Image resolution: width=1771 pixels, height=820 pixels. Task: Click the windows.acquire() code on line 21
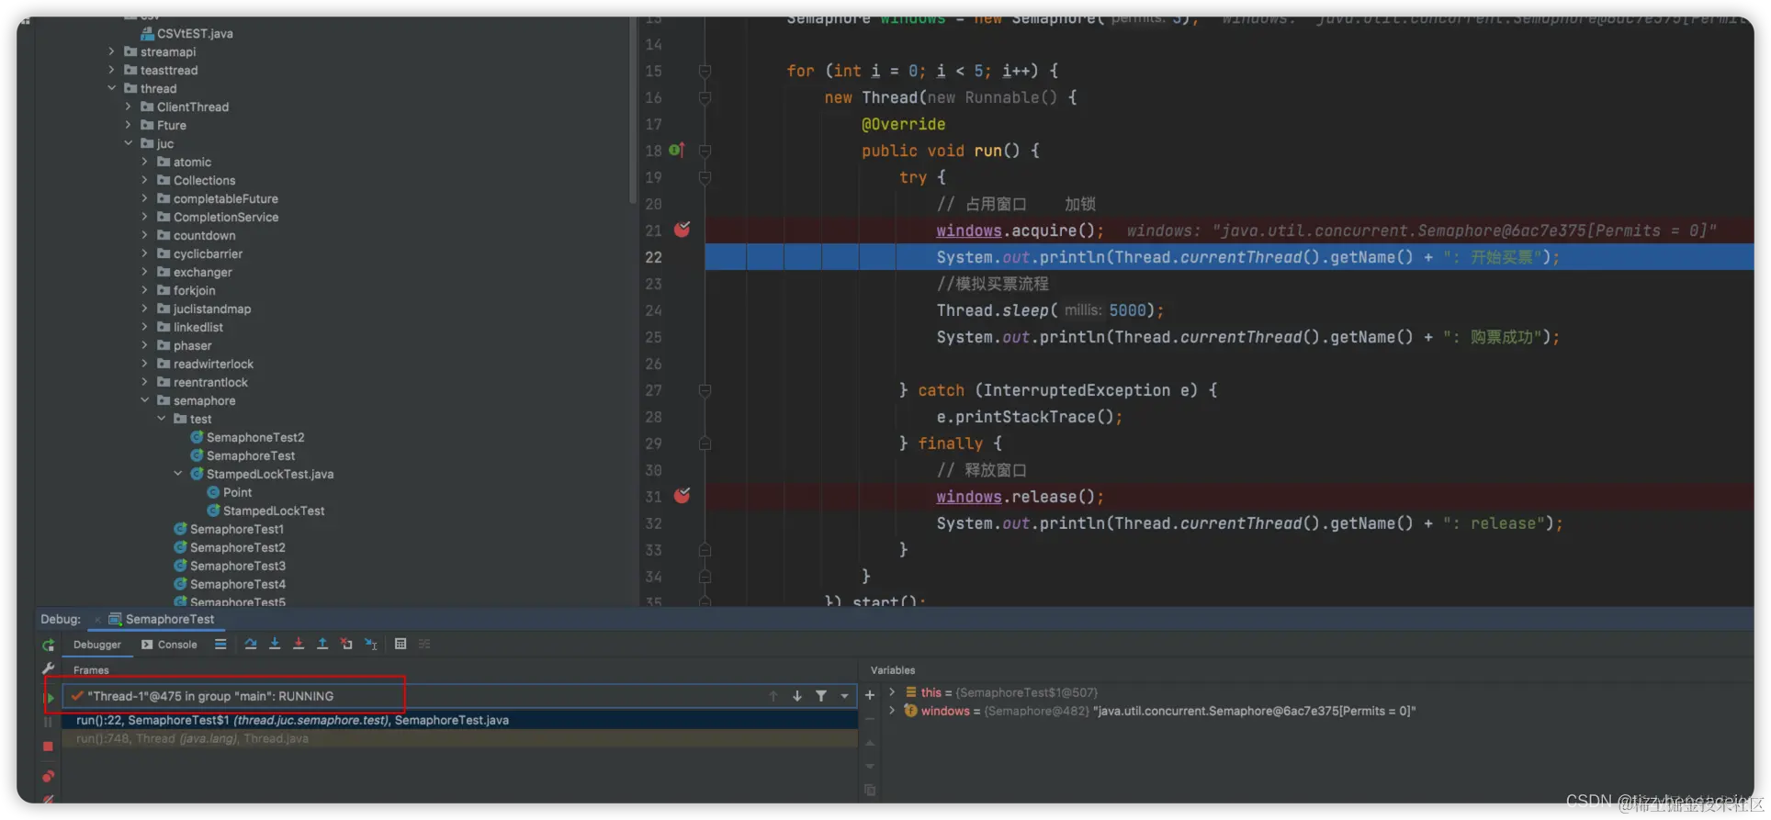(x=1020, y=230)
